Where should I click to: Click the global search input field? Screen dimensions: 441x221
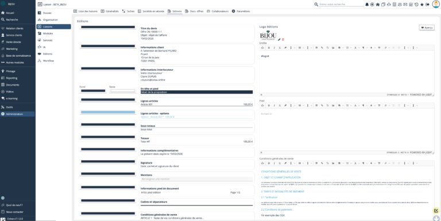pos(342,5)
